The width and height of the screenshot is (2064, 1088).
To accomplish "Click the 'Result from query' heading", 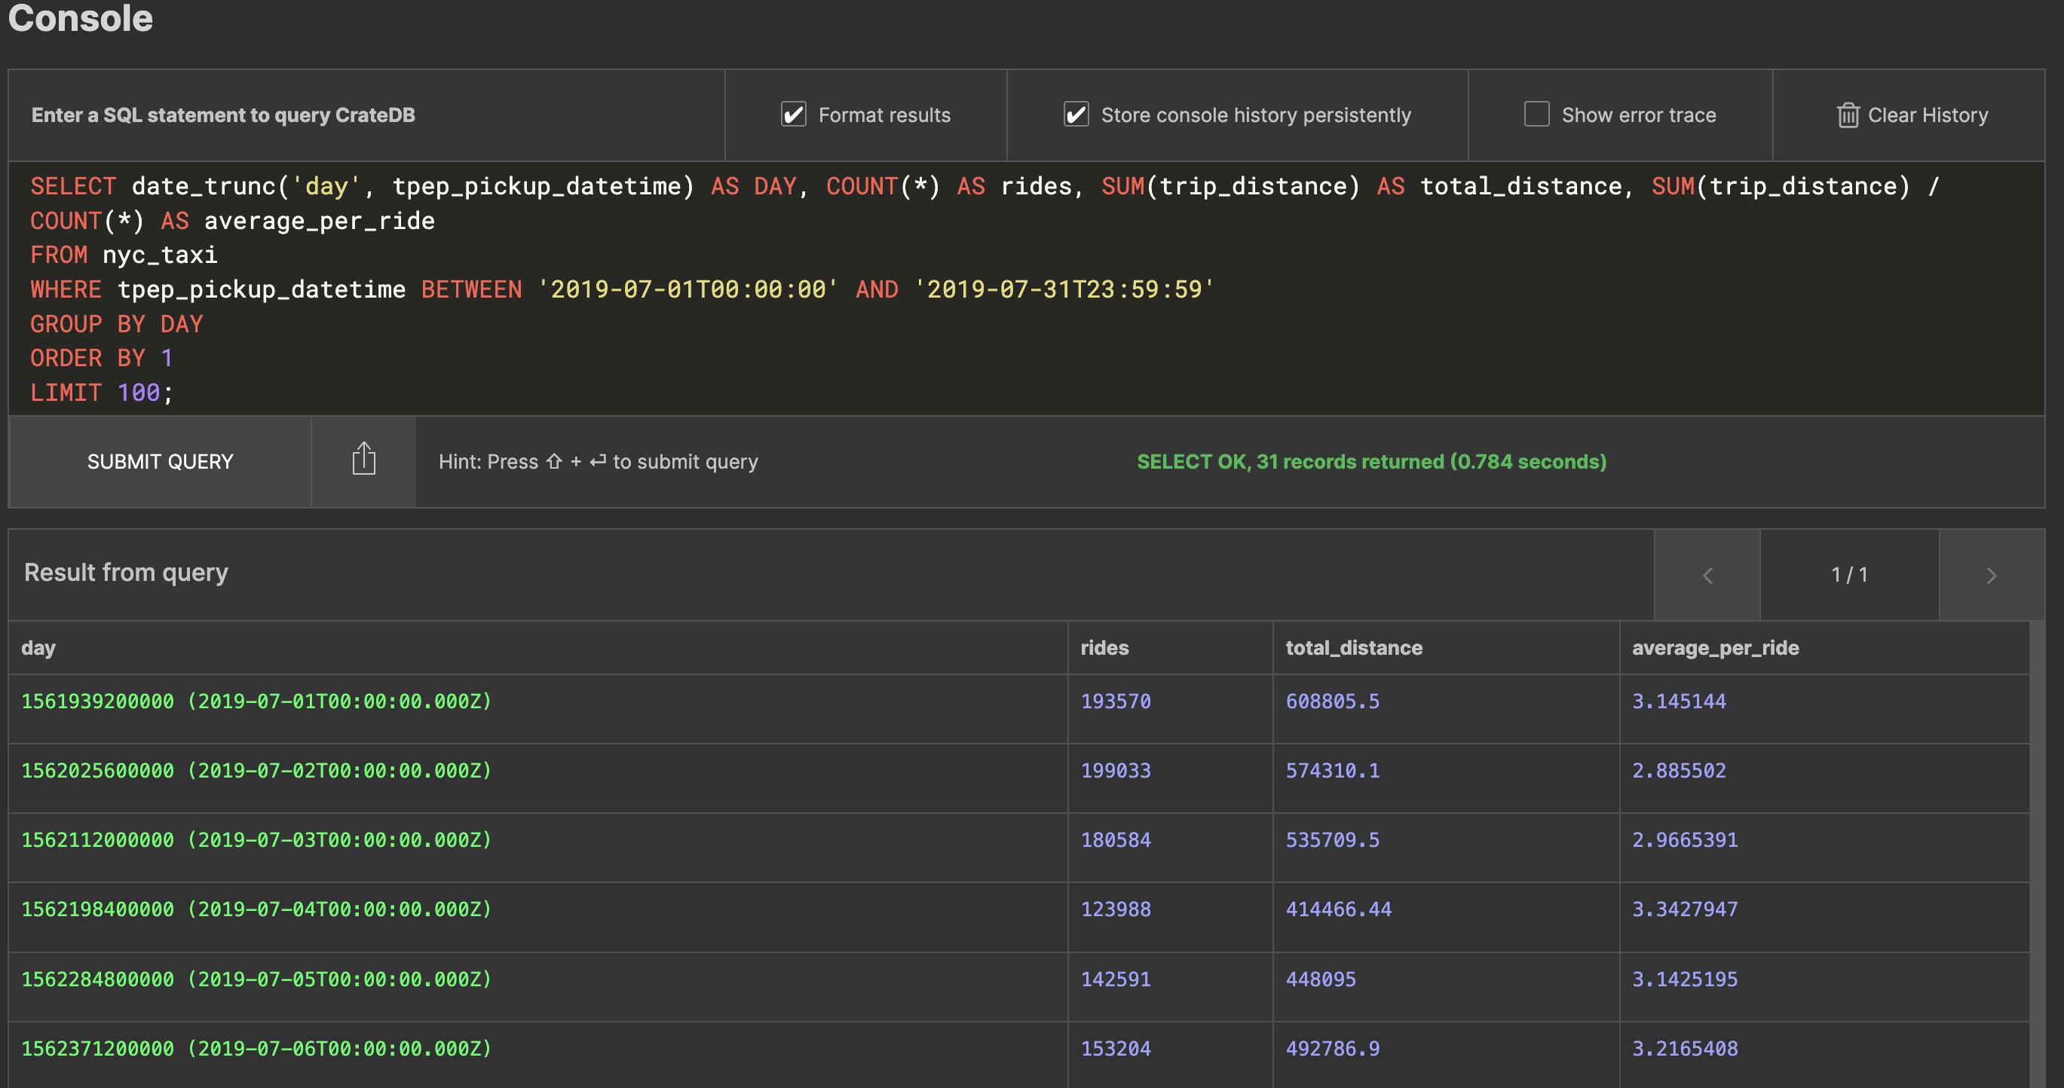I will point(126,573).
